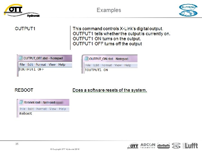Open Help menu in OUTPUT_OFF.sbd Notepad

point(62,65)
